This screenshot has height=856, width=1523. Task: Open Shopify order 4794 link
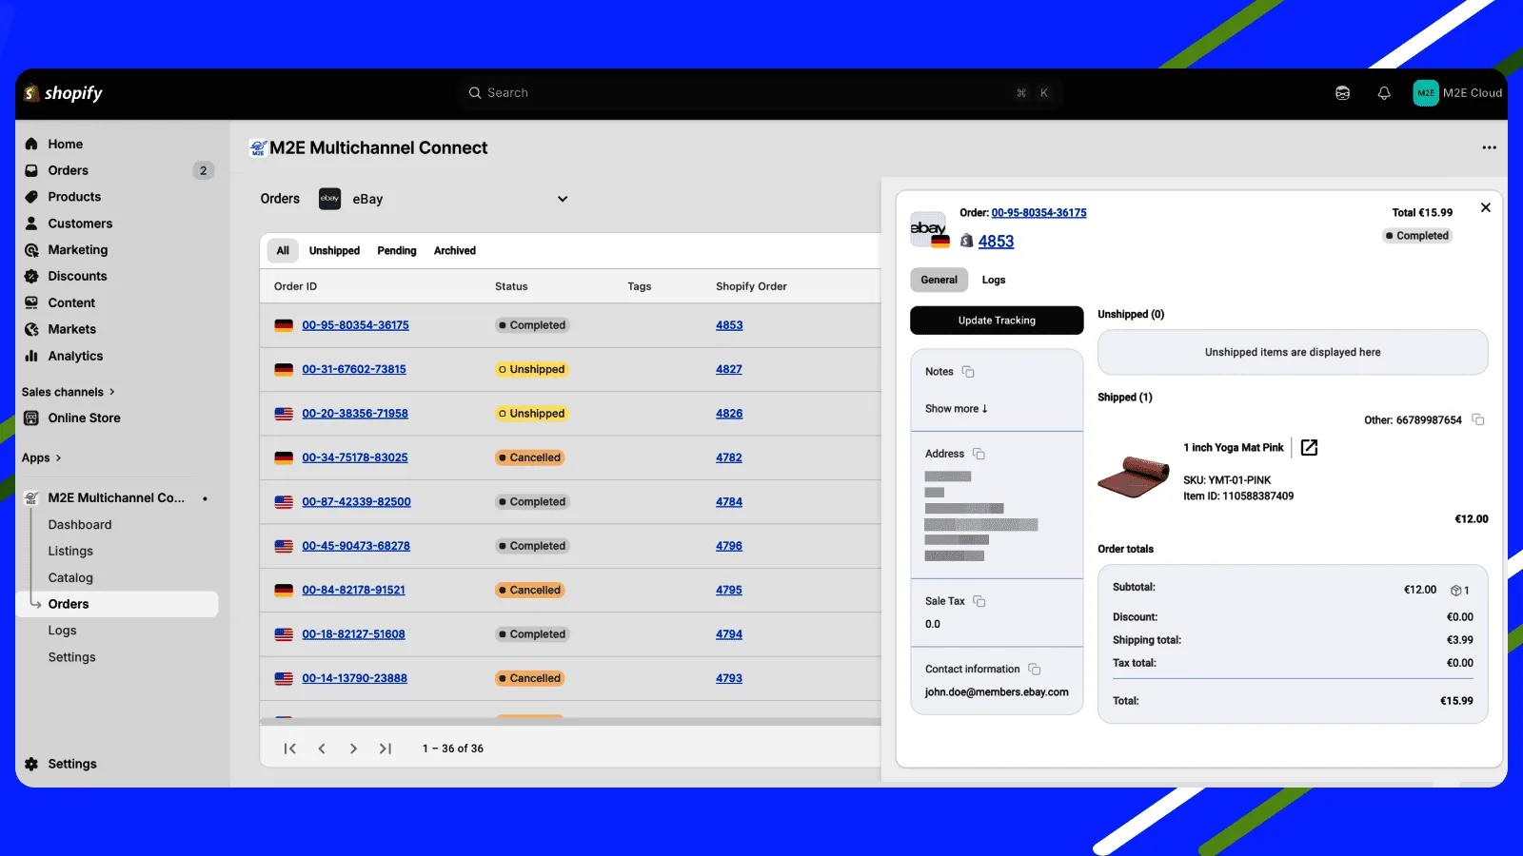[x=729, y=634]
